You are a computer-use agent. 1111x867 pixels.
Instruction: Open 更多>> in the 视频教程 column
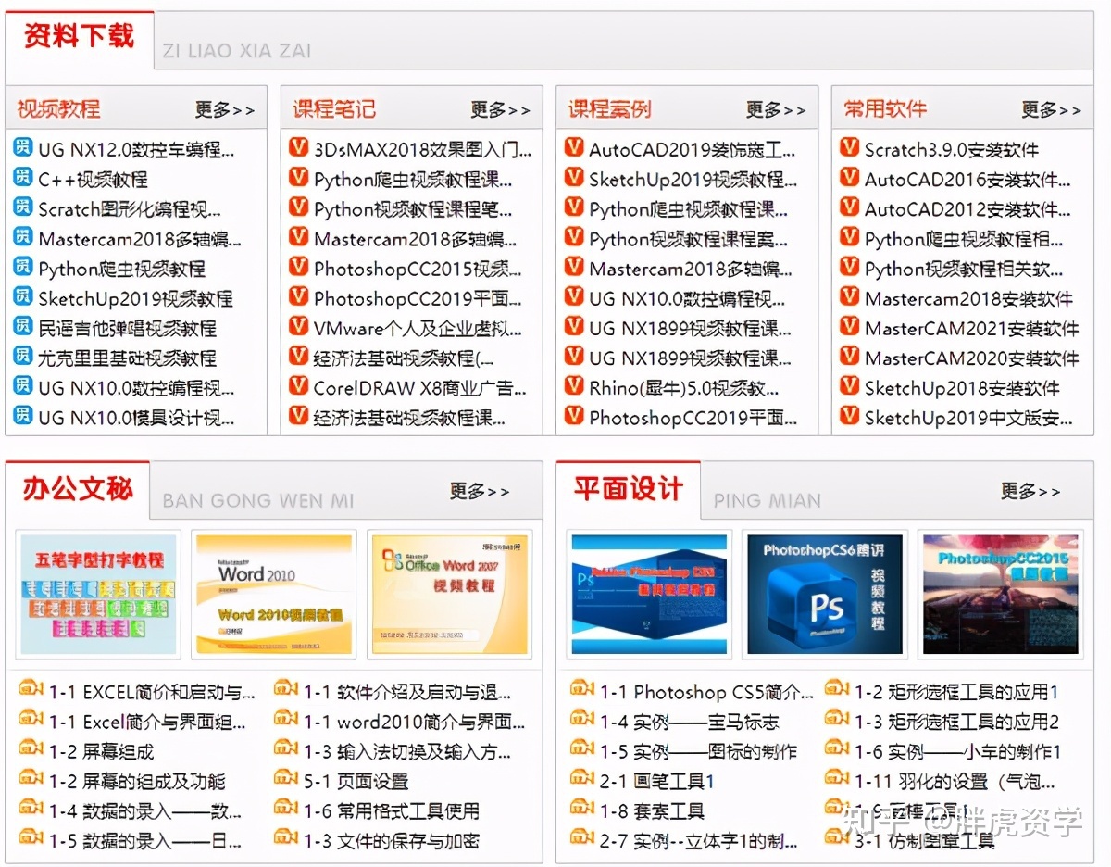coord(225,108)
